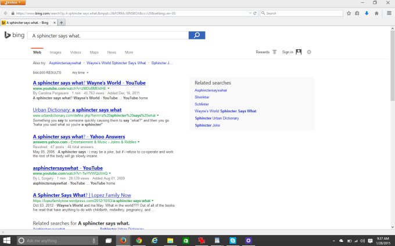Screen dimensions: 395x246
Task: Click related search Sphincter Joke
Action: coord(207,125)
